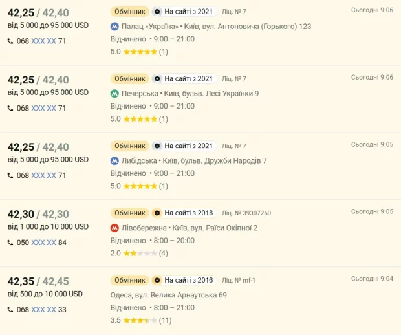401x335 pixels.
Task: Click the blue metro icon beside Либідська
Action: click(114, 161)
